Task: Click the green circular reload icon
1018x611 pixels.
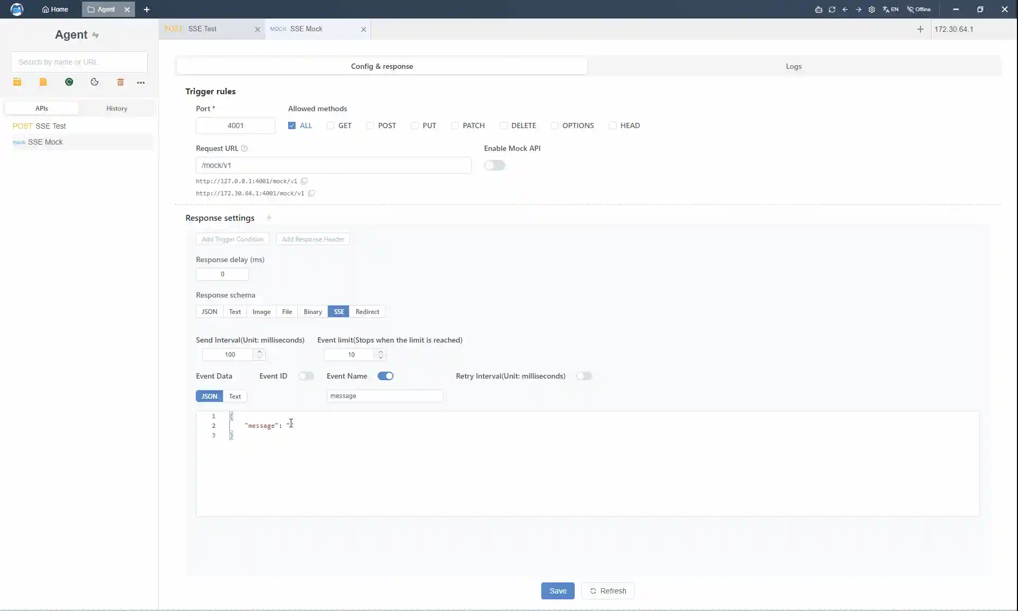Action: 69,82
